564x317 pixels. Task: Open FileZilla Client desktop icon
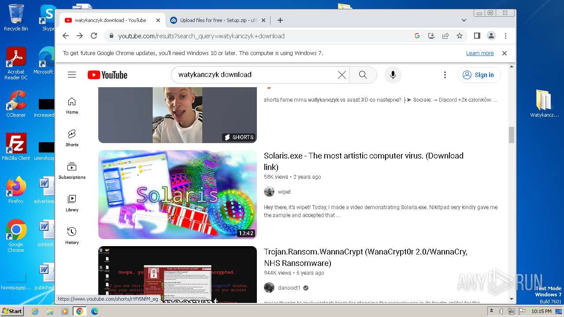[x=16, y=147]
